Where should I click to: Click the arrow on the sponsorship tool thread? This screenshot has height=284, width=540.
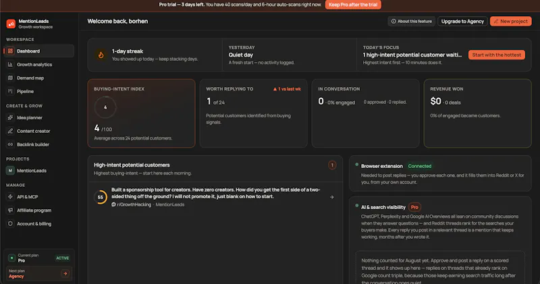tap(332, 197)
